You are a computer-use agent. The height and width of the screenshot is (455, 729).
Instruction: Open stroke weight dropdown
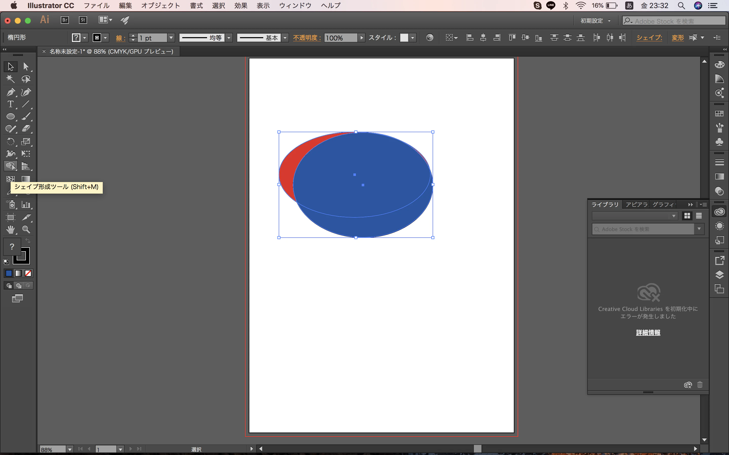(x=171, y=38)
